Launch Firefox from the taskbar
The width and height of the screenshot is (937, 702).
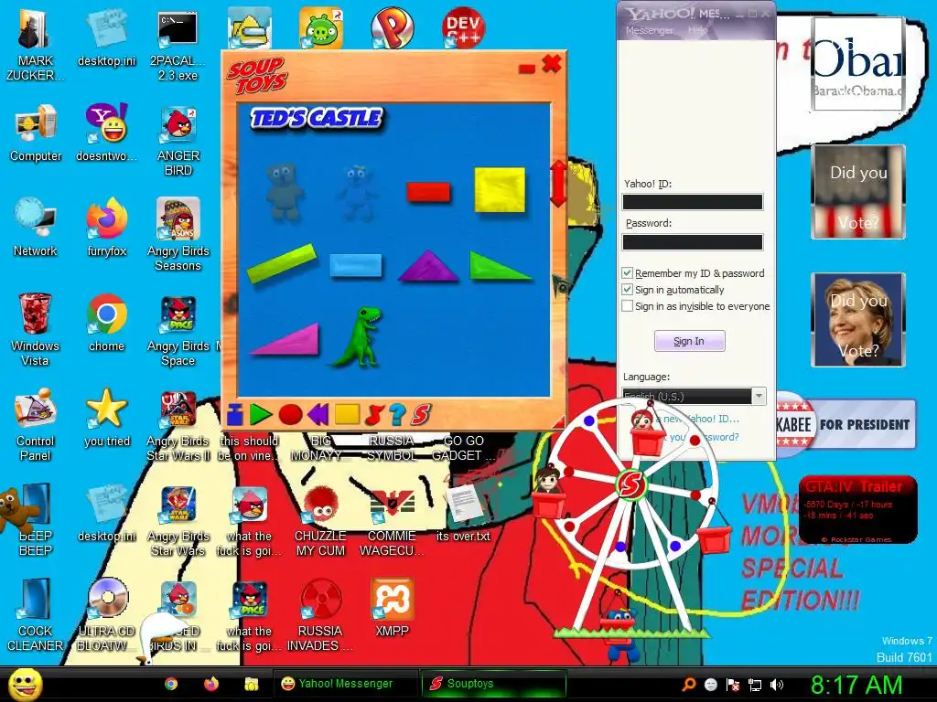[211, 684]
